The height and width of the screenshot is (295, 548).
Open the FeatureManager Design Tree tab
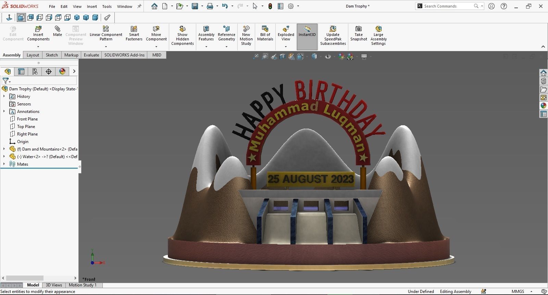pyautogui.click(x=8, y=71)
